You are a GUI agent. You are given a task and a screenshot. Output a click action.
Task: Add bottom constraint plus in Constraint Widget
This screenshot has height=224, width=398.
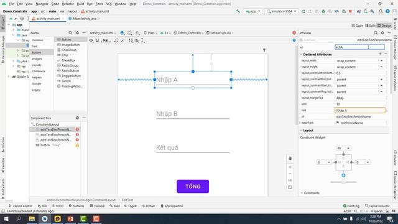(343, 175)
